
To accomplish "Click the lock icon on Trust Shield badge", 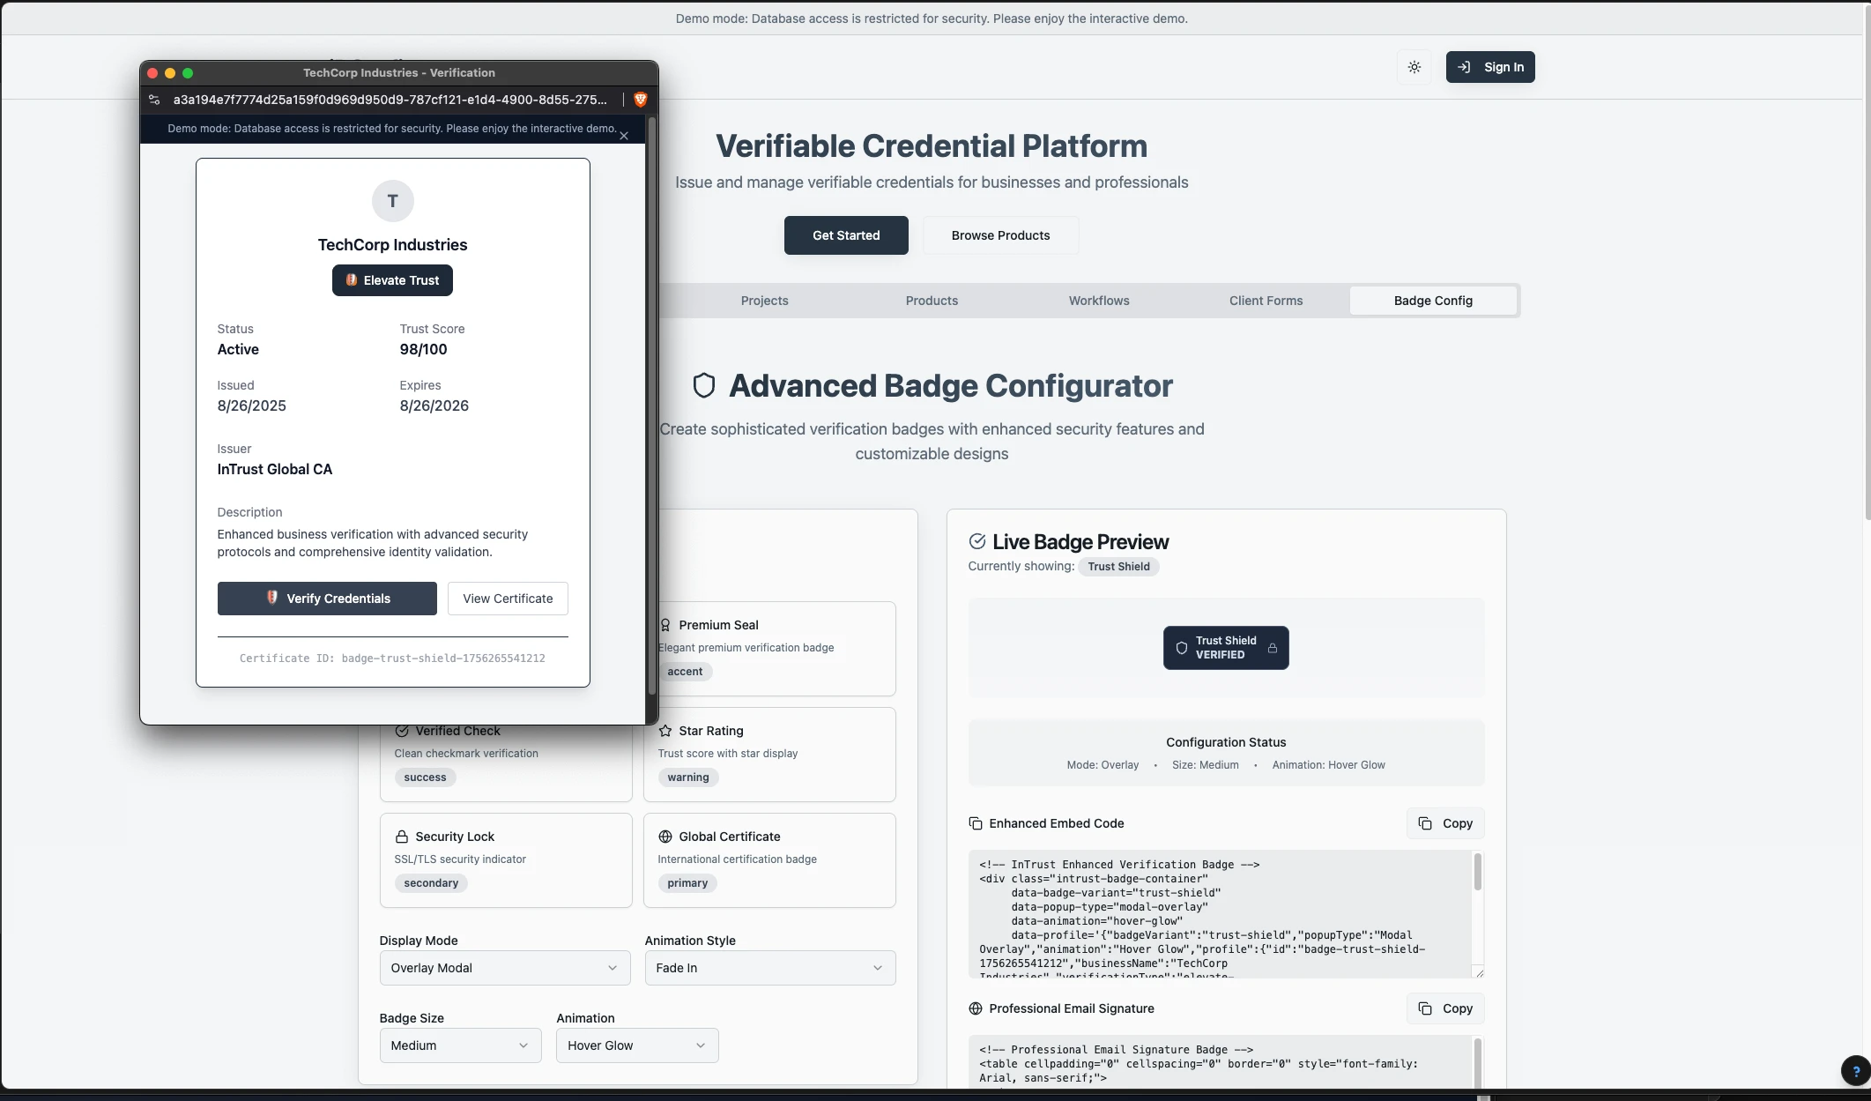I will point(1273,648).
